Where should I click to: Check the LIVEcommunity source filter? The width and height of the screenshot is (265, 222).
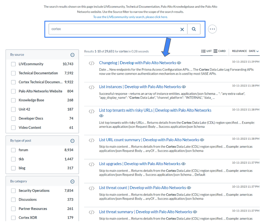[13, 64]
